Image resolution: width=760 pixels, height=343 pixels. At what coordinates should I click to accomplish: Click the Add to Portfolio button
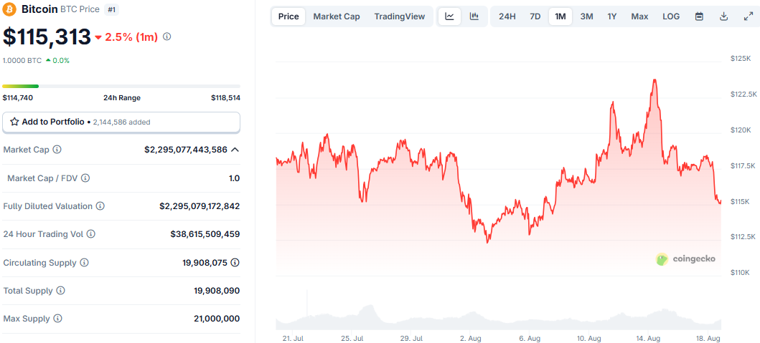click(x=121, y=122)
